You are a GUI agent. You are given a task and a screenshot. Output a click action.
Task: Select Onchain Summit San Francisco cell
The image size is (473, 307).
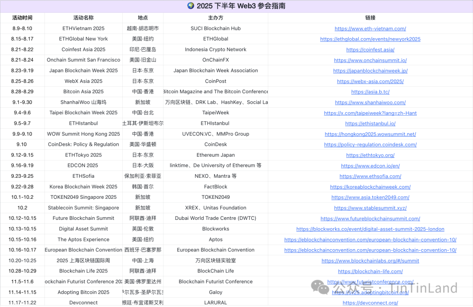(x=84, y=60)
